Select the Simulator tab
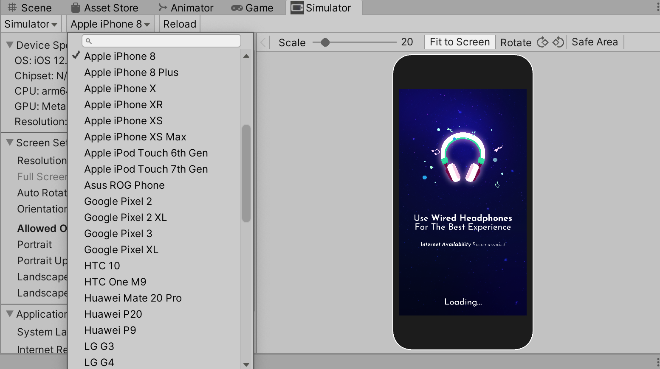 click(324, 8)
